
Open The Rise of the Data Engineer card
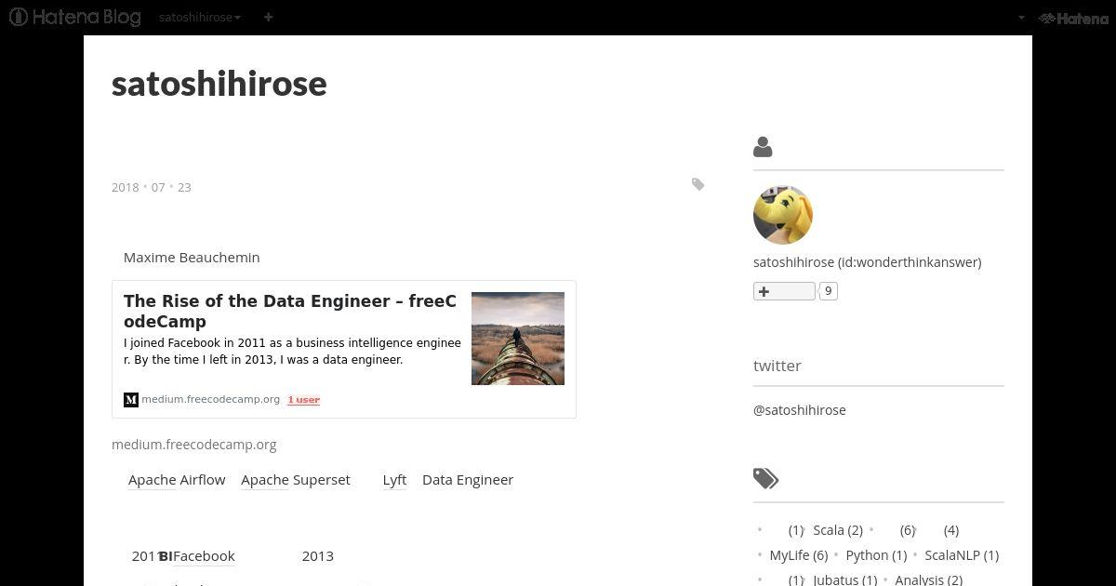(344, 349)
